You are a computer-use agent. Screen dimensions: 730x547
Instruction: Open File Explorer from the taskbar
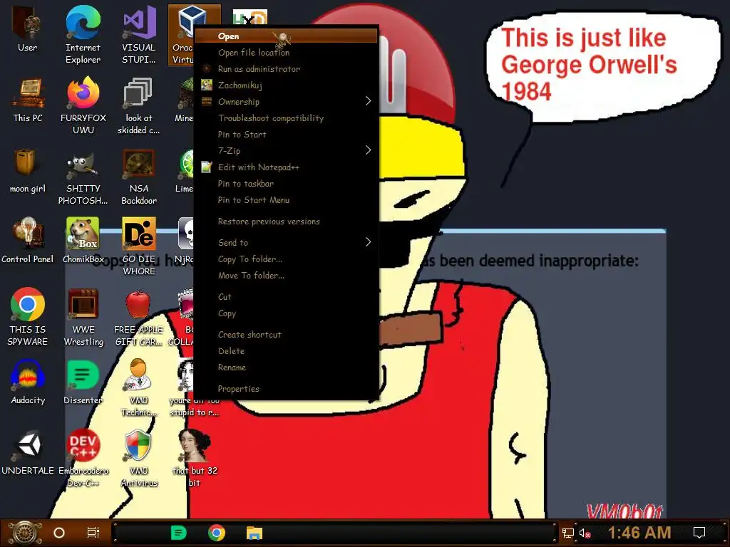[x=255, y=533]
